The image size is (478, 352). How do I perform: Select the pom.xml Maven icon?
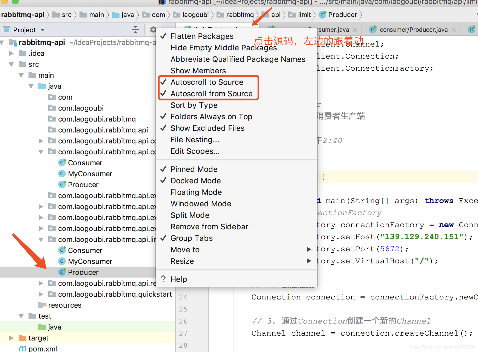coord(22,348)
